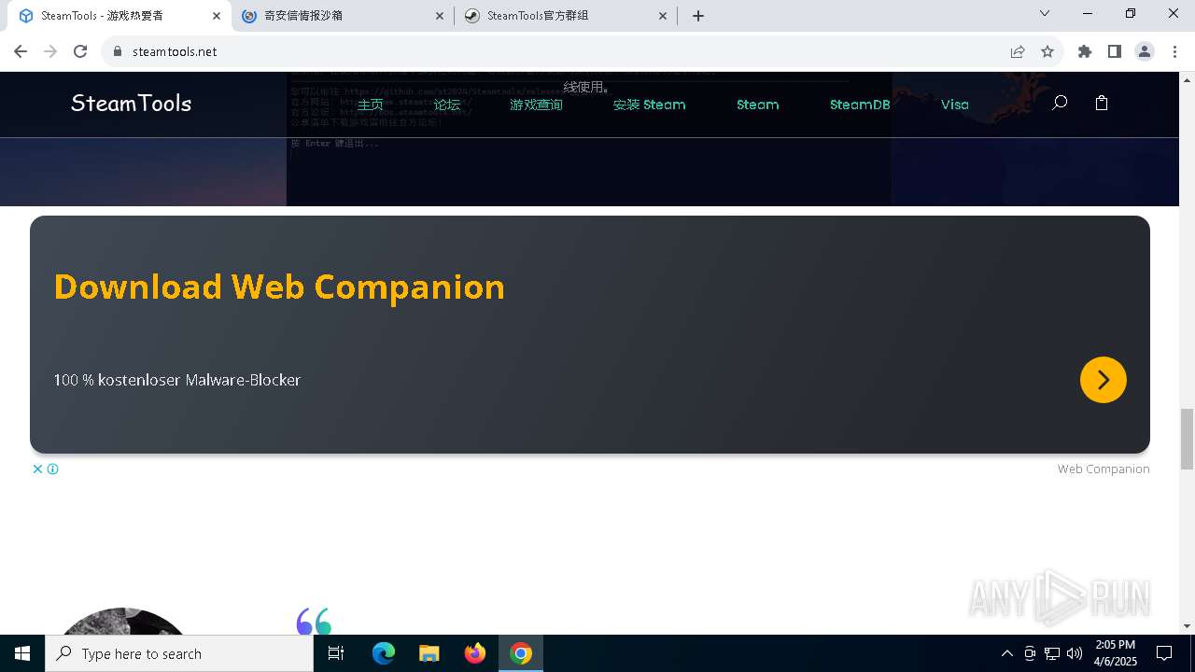1195x672 pixels.
Task: Switch to the SteamTools - 游戏热爱者 tab
Action: 120,16
